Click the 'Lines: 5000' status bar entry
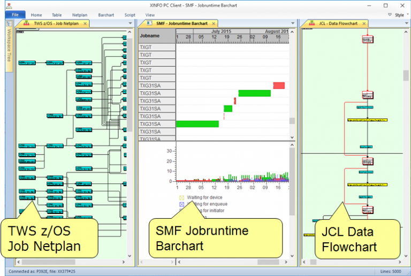Viewport: 411px width, 276px height. tap(391, 271)
